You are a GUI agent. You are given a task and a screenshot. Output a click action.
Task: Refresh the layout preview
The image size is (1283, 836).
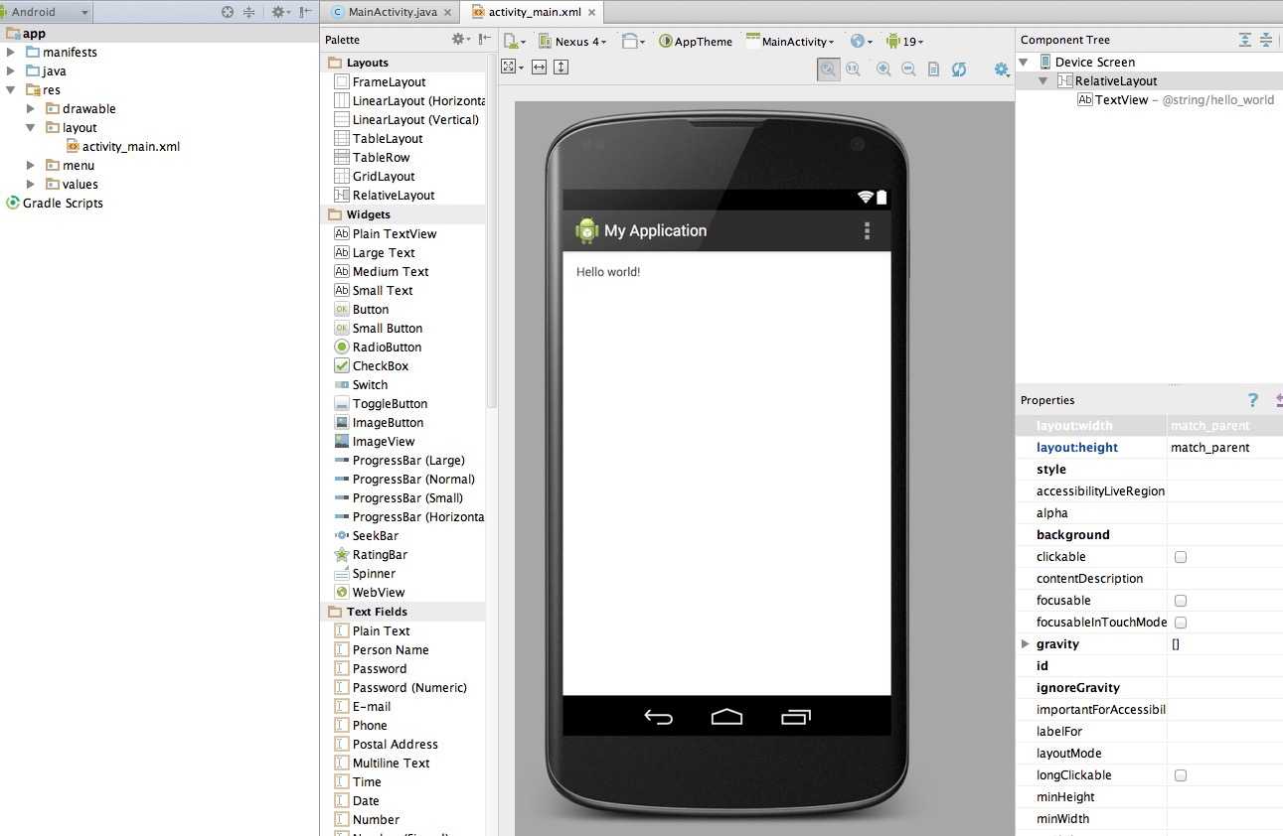coord(959,69)
